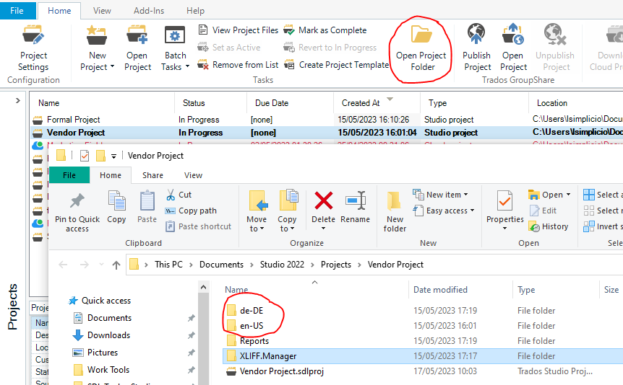Switch to the Trados View tab

[102, 11]
